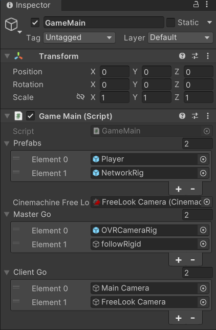Open the Inspector tab's three-dot menu
The height and width of the screenshot is (330, 216).
[207, 4]
